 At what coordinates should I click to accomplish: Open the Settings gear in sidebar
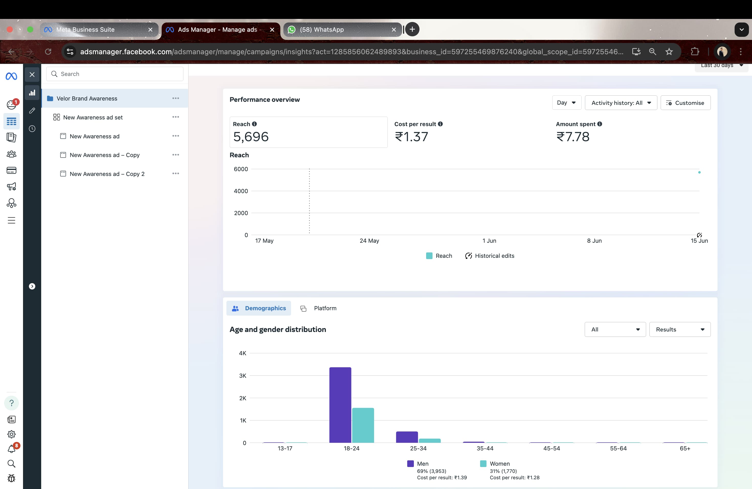[x=11, y=434]
